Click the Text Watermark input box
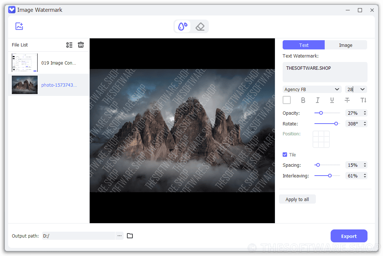383x256 pixels. click(x=325, y=72)
